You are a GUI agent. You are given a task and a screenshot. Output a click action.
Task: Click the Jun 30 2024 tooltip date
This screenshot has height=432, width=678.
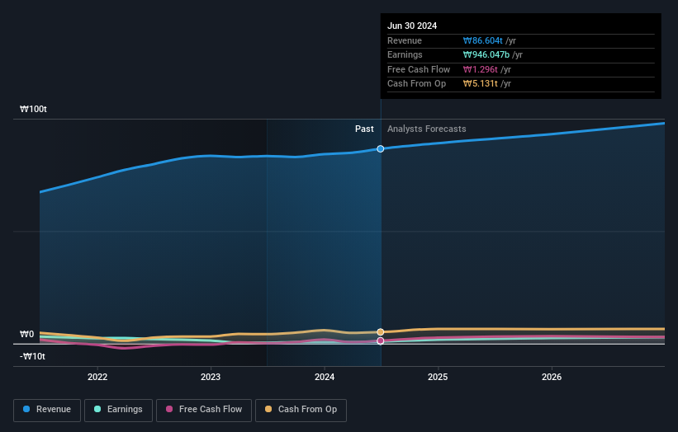[412, 26]
